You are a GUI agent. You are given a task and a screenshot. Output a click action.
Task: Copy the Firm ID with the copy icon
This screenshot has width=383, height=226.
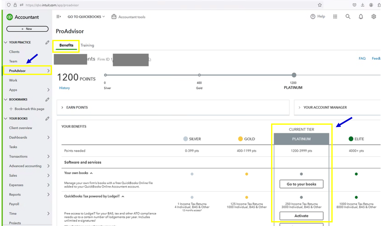click(150, 59)
